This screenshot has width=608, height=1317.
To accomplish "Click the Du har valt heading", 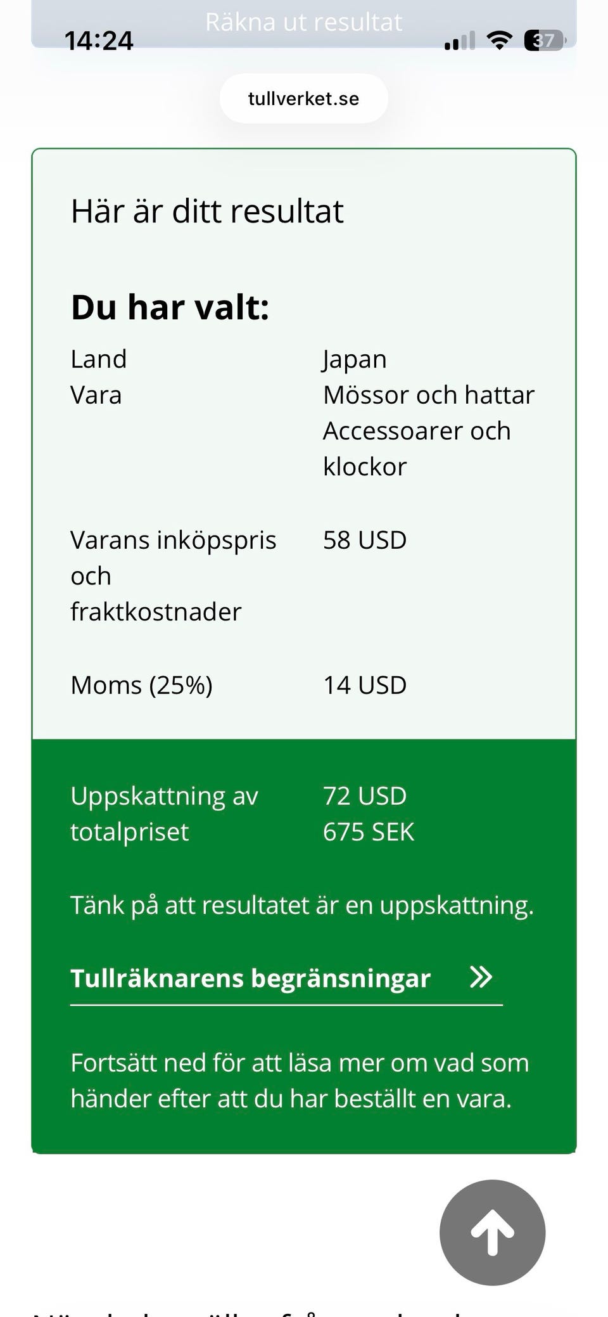I will tap(170, 307).
